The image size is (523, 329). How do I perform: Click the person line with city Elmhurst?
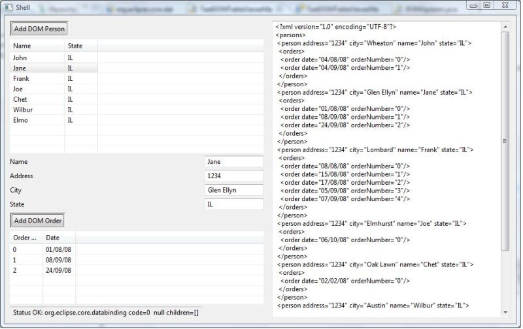(371, 223)
